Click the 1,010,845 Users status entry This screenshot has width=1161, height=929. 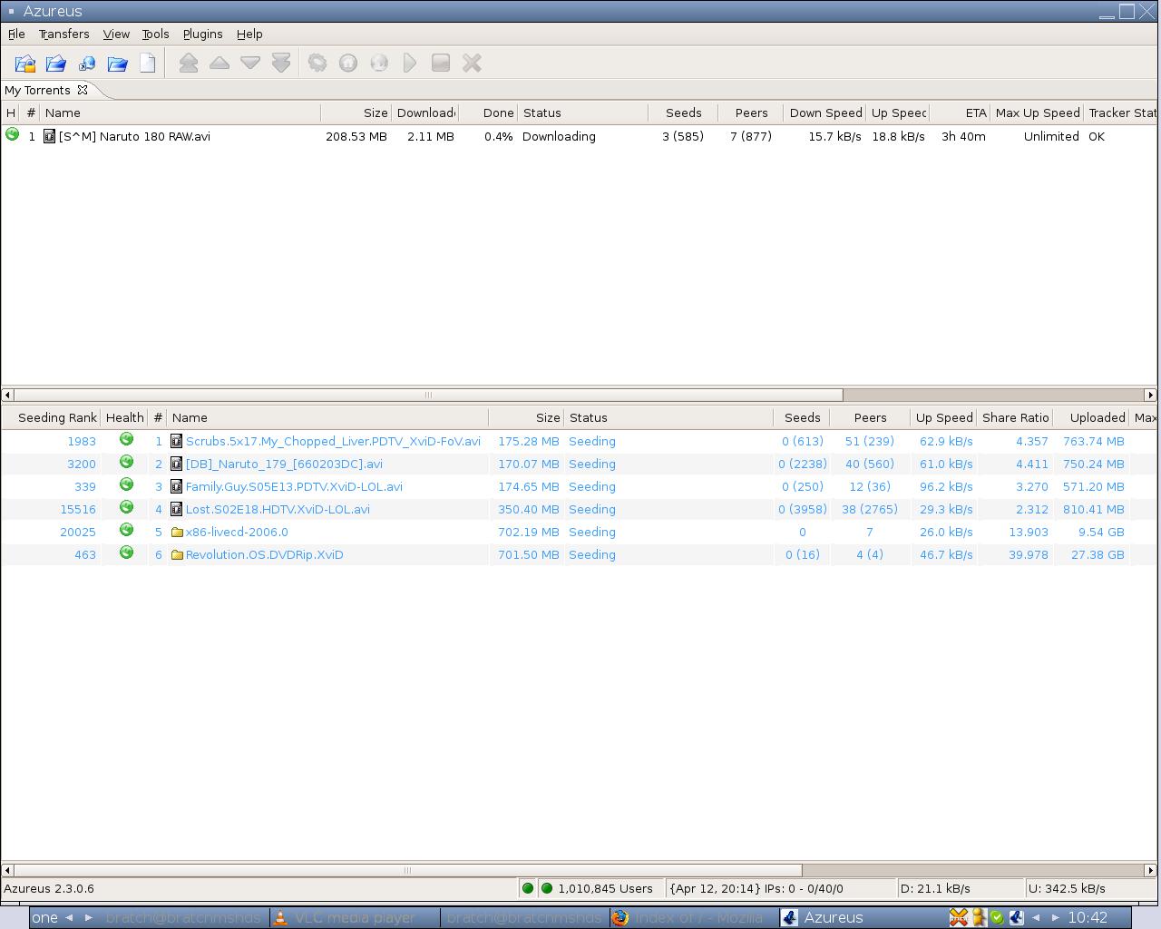pos(605,888)
